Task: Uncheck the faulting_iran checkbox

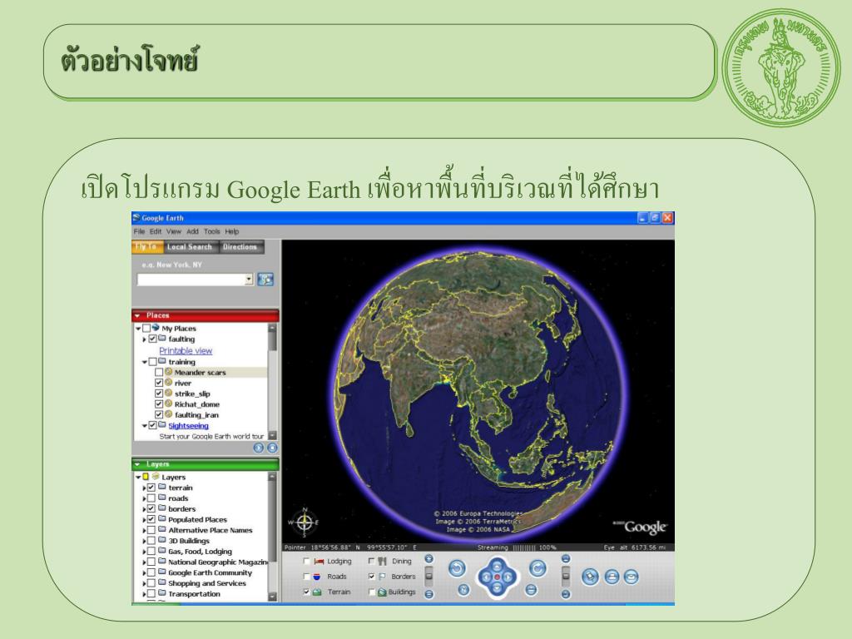Action: pos(159,414)
